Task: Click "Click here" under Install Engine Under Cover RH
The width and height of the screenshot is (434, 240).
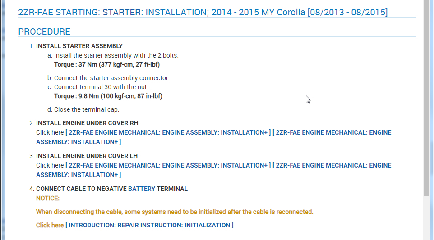Action: 50,132
